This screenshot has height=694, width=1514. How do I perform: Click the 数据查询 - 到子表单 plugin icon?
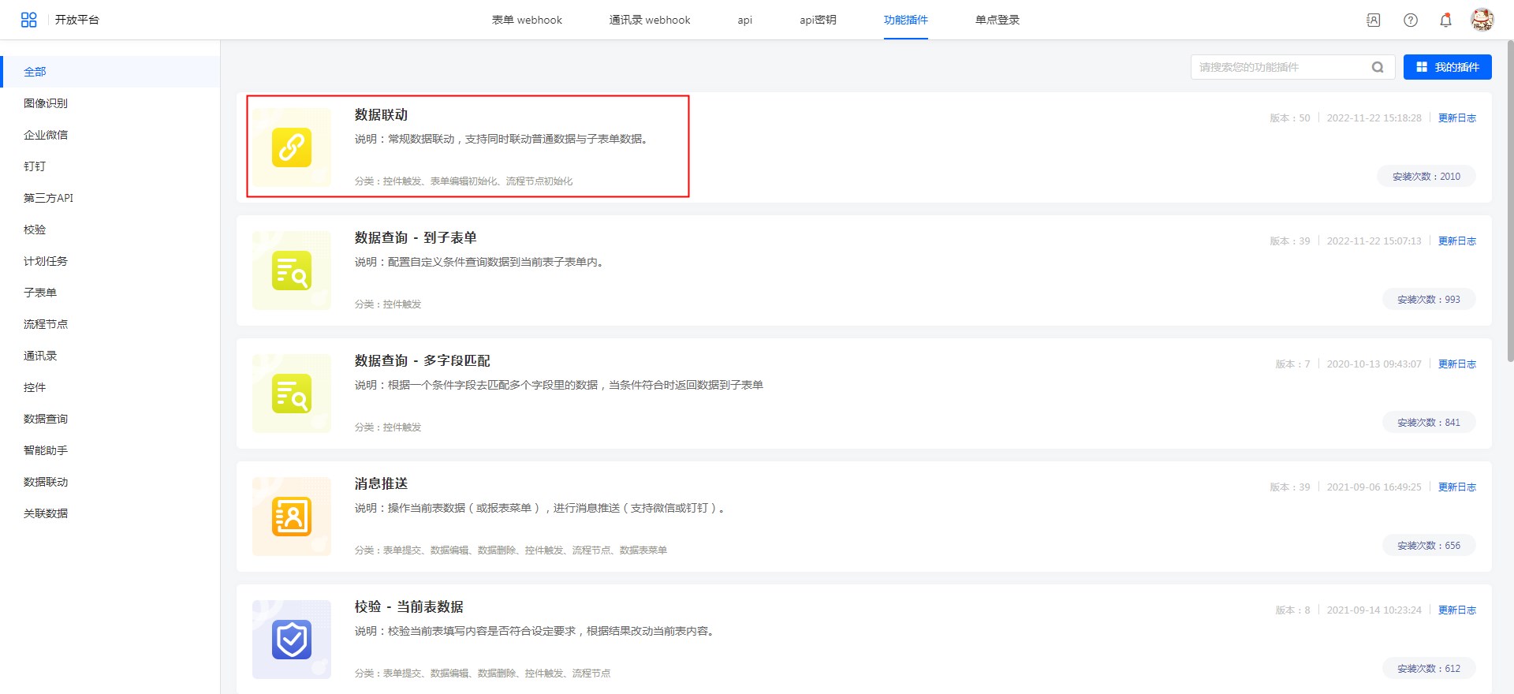click(x=292, y=271)
